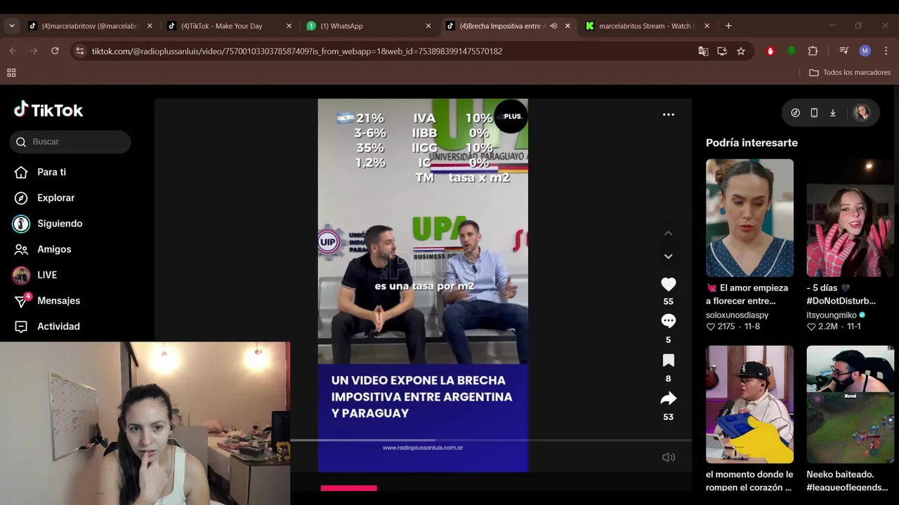Switch to marcelabritosv TikTok tab
899x505 pixels.
[x=91, y=26]
